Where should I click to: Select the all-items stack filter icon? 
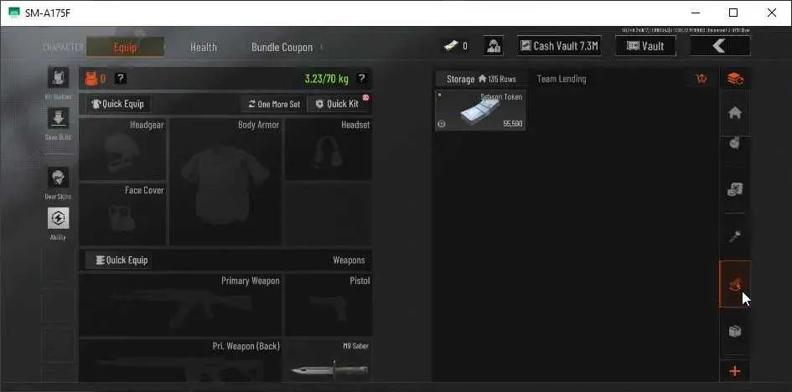tap(735, 80)
